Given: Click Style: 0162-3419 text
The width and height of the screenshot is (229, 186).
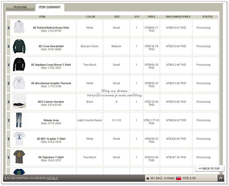Looking at the screenshot, I should tap(51, 142).
